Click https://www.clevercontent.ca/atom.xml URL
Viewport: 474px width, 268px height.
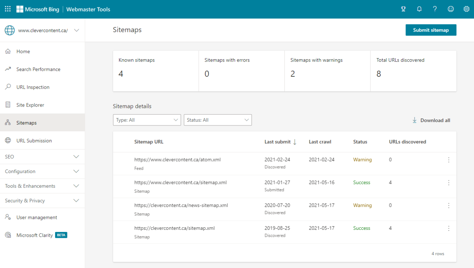(x=178, y=160)
